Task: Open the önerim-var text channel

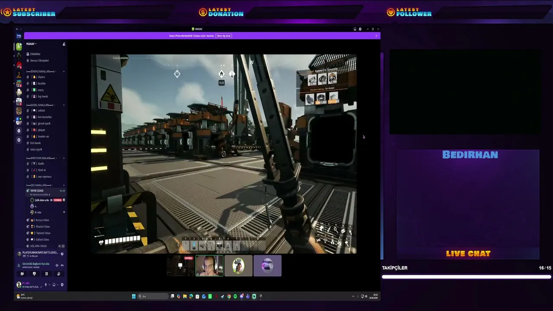Action: click(x=45, y=136)
